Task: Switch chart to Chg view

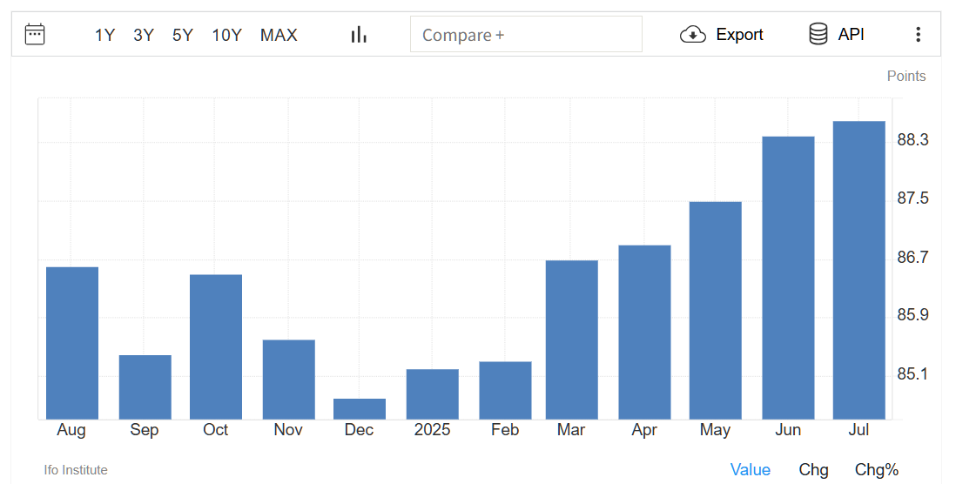Action: click(x=813, y=470)
